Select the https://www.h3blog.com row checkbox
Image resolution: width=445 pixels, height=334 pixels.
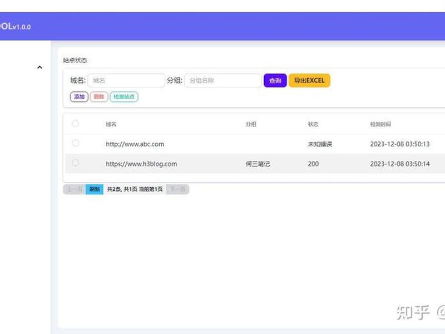pyautogui.click(x=75, y=163)
